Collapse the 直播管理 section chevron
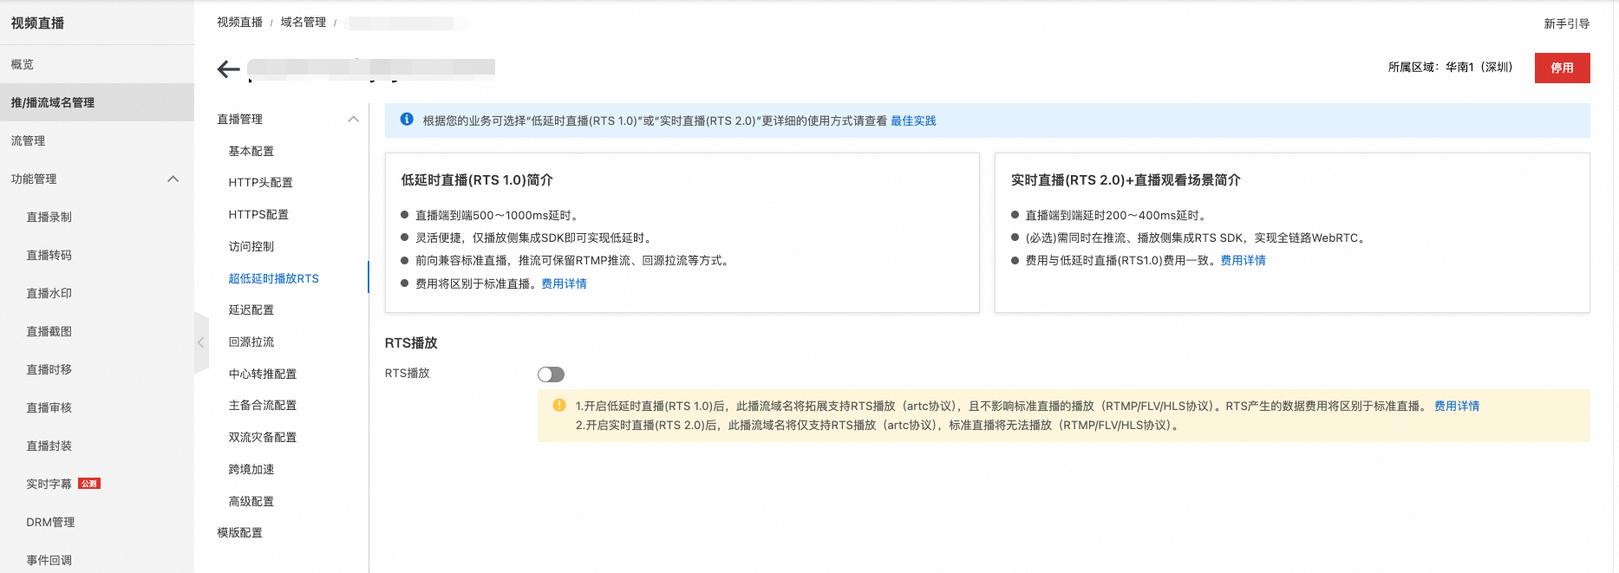 coord(353,120)
